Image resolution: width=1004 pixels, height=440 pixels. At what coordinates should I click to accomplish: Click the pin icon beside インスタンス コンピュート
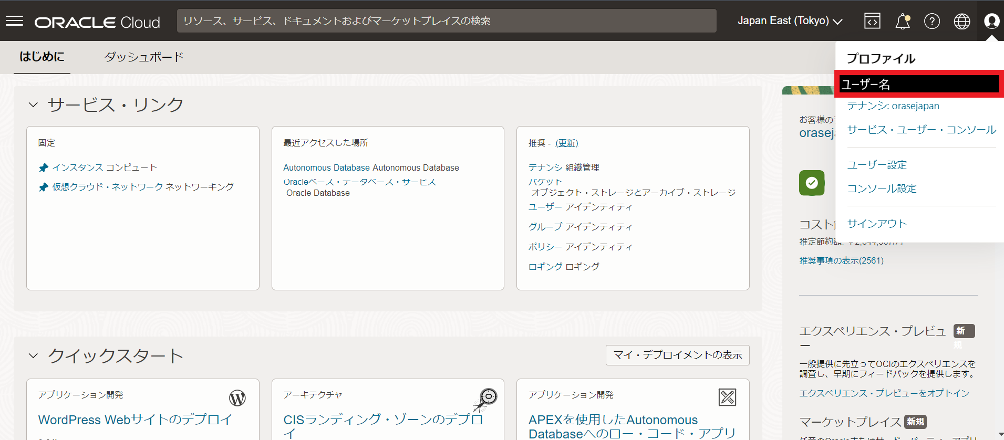point(44,168)
